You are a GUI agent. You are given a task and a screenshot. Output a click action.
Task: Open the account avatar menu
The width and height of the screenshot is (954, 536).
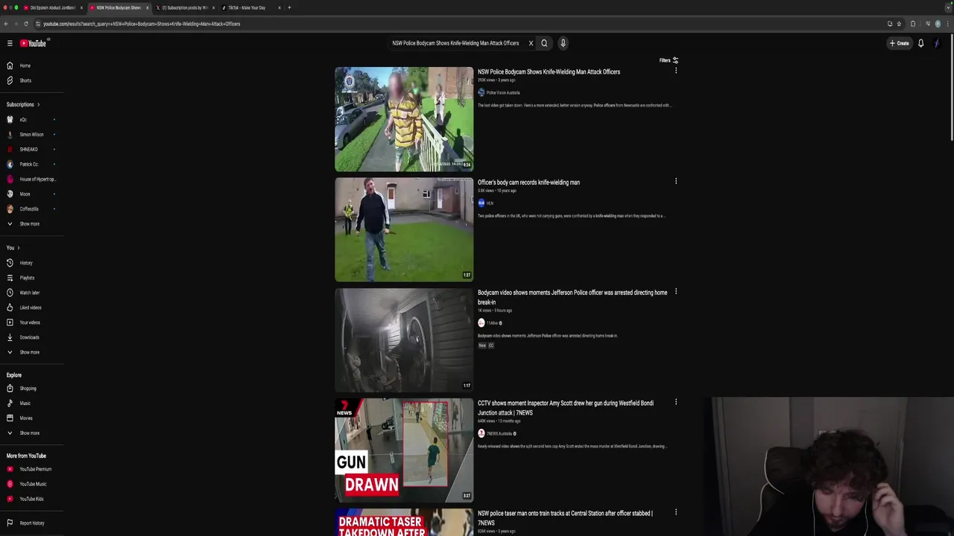937,43
